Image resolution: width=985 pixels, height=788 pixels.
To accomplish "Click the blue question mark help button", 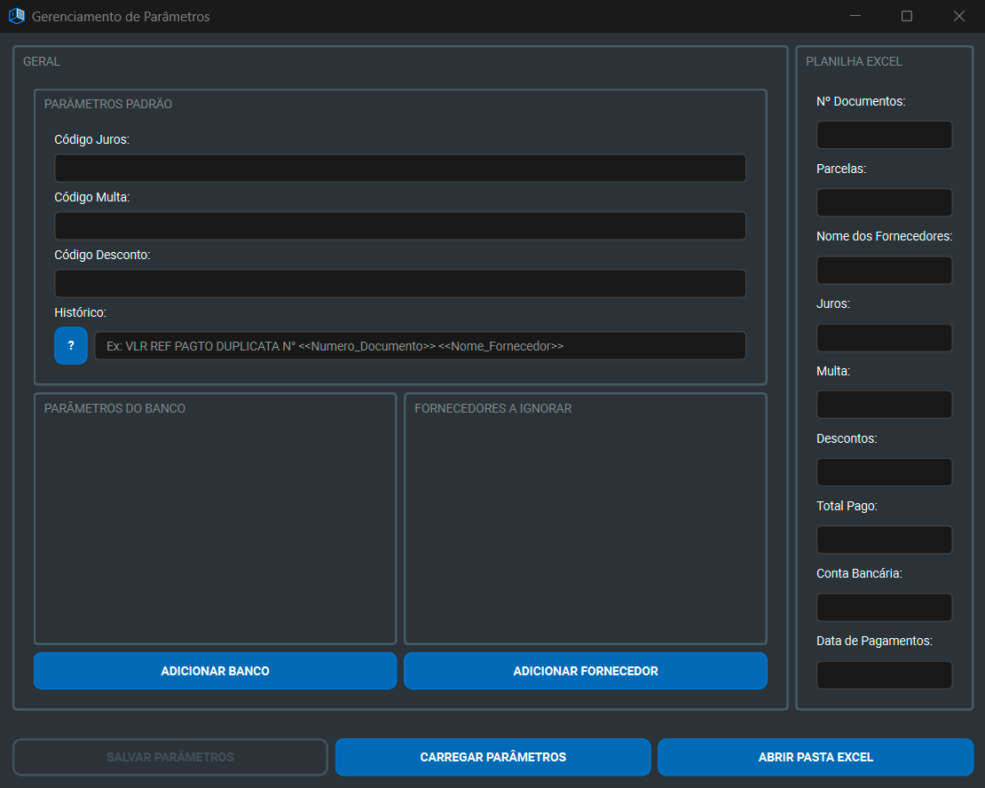I will [x=70, y=345].
